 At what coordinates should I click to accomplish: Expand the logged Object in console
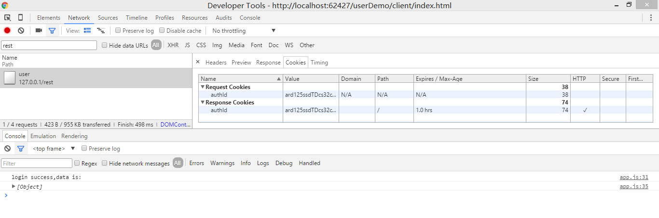(14, 186)
